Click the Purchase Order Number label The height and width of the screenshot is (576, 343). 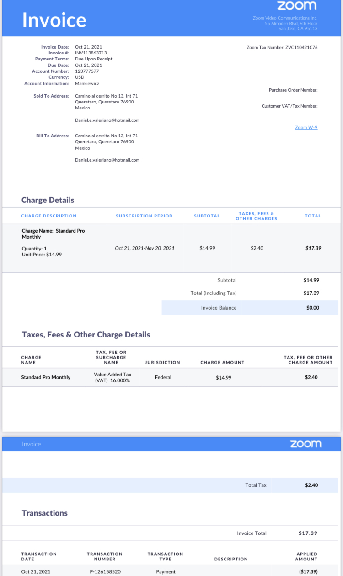pos(293,90)
